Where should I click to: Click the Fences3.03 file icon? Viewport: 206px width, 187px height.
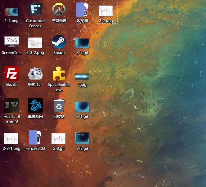pos(35,138)
